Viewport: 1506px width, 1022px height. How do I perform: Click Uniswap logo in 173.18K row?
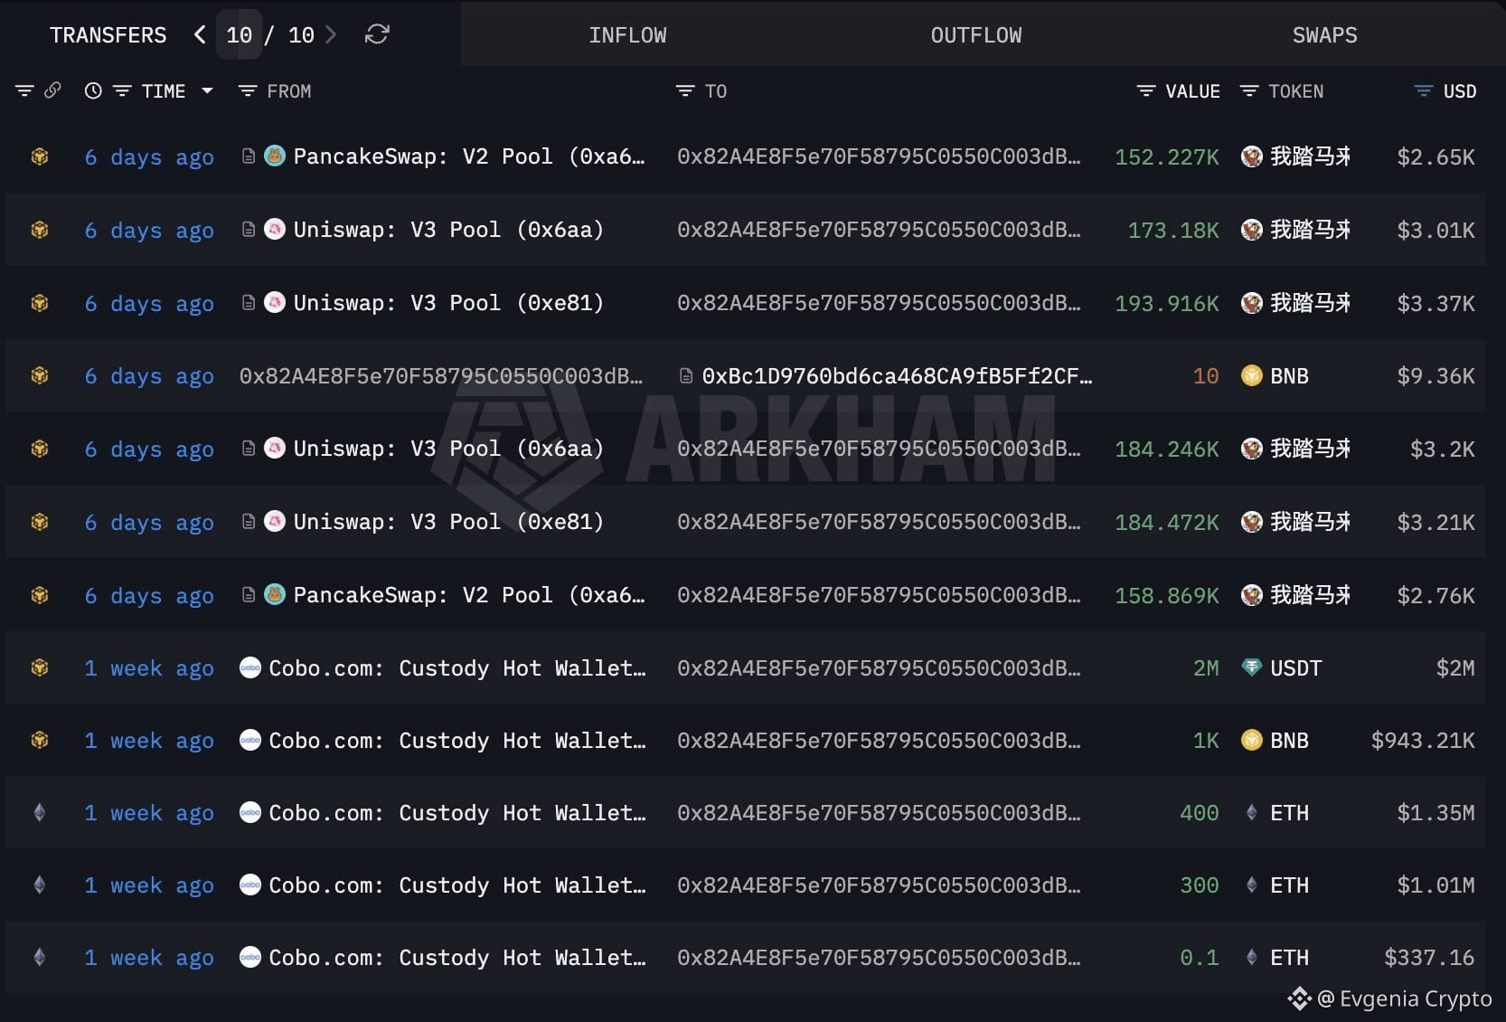[x=275, y=229]
